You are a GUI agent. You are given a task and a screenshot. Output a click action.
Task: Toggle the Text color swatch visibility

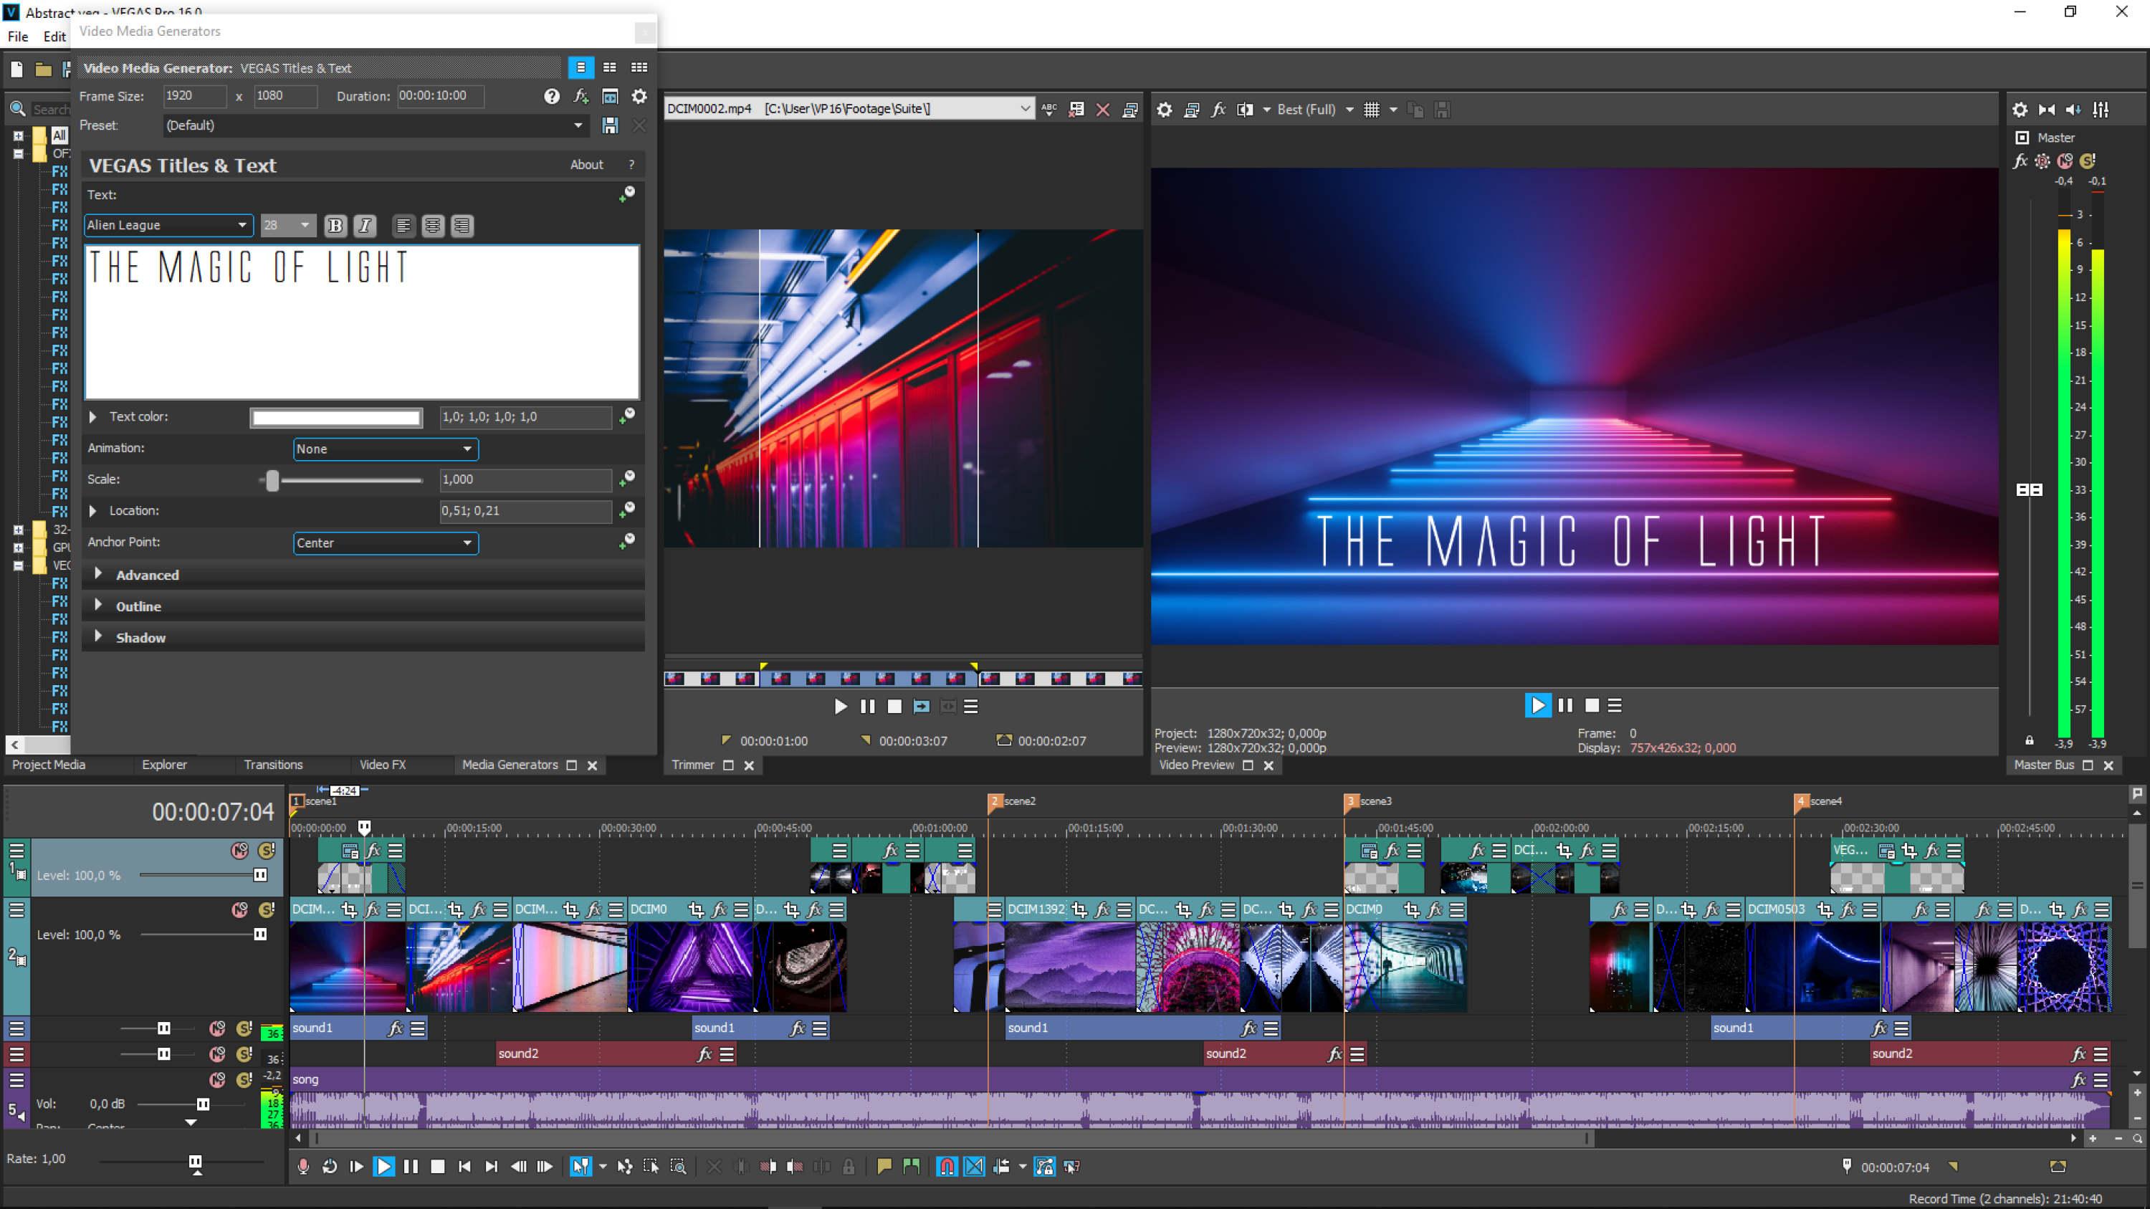click(x=95, y=415)
